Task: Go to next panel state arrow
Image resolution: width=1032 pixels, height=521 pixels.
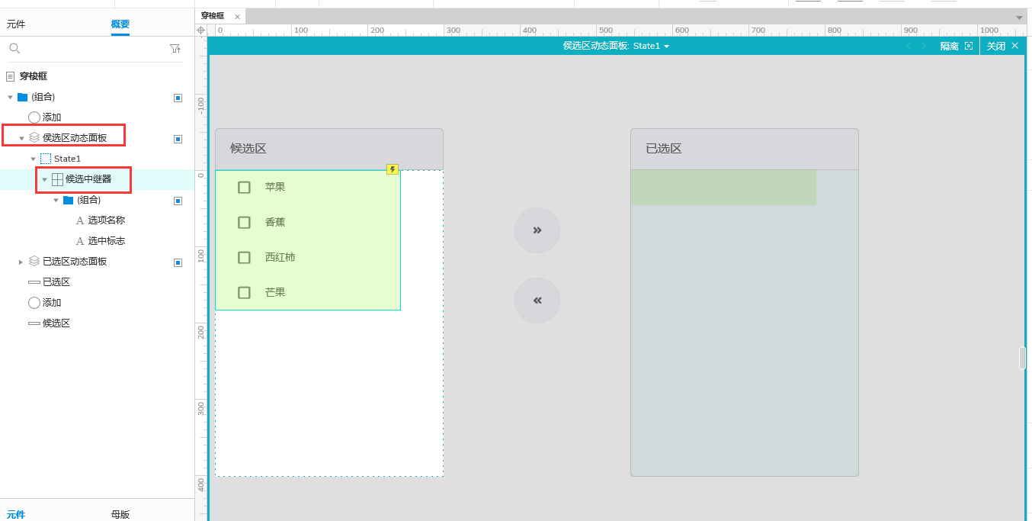Action: 924,46
